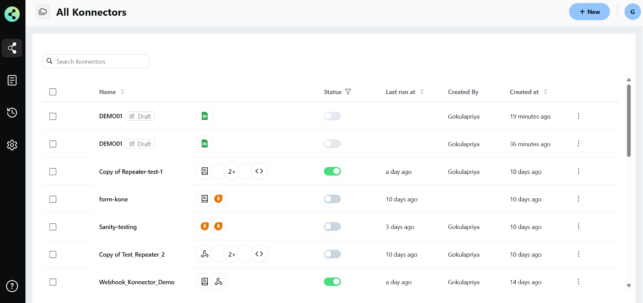Select the Copy of Test_Repeater_2 checkbox

pyautogui.click(x=53, y=254)
